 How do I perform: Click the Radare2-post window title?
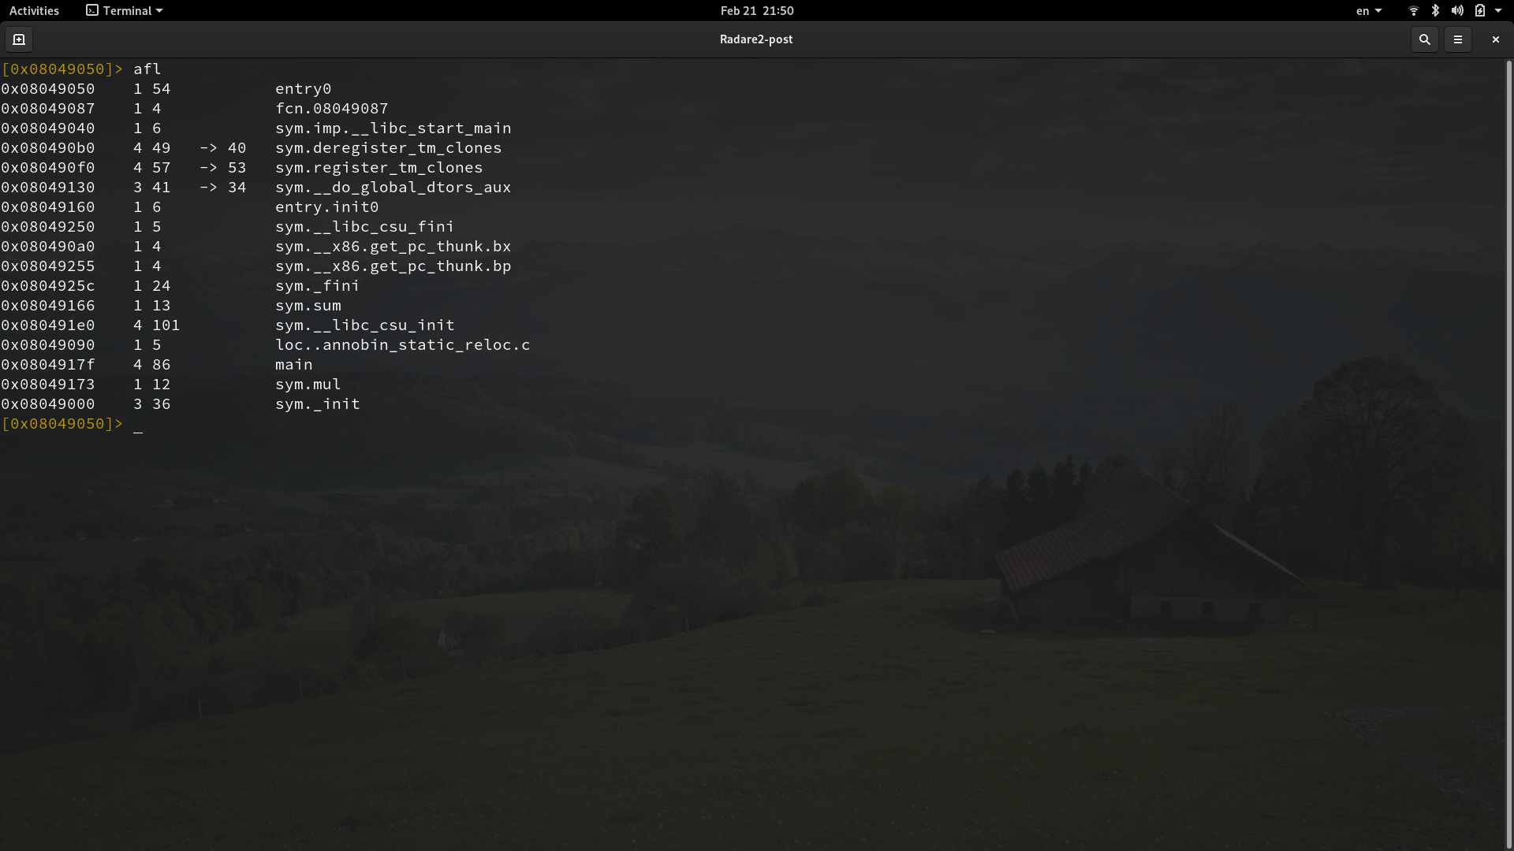755,39
